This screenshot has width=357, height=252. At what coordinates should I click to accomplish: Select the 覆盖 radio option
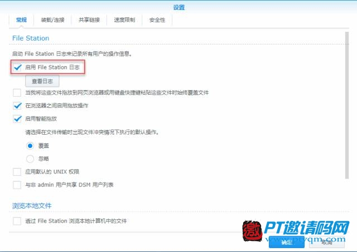[x=30, y=146]
